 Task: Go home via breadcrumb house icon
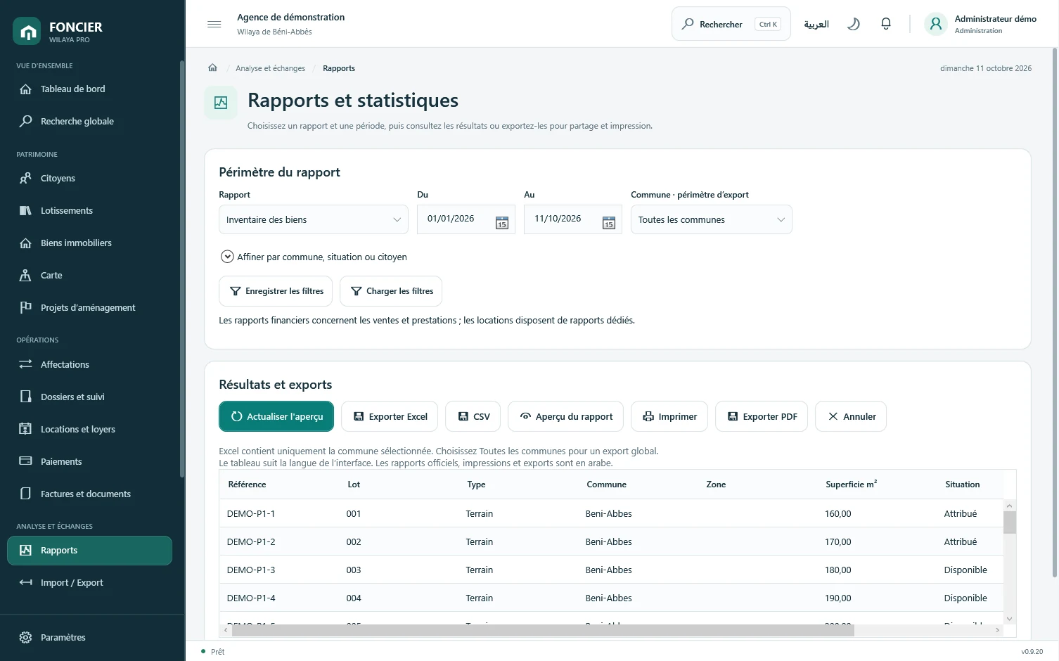click(x=212, y=68)
